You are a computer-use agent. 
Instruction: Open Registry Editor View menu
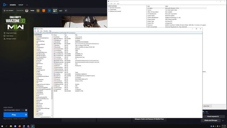[41, 31]
